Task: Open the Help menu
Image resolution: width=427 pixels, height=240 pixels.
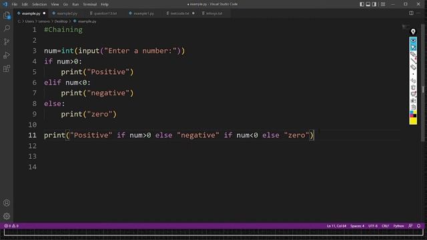Action: (x=104, y=5)
